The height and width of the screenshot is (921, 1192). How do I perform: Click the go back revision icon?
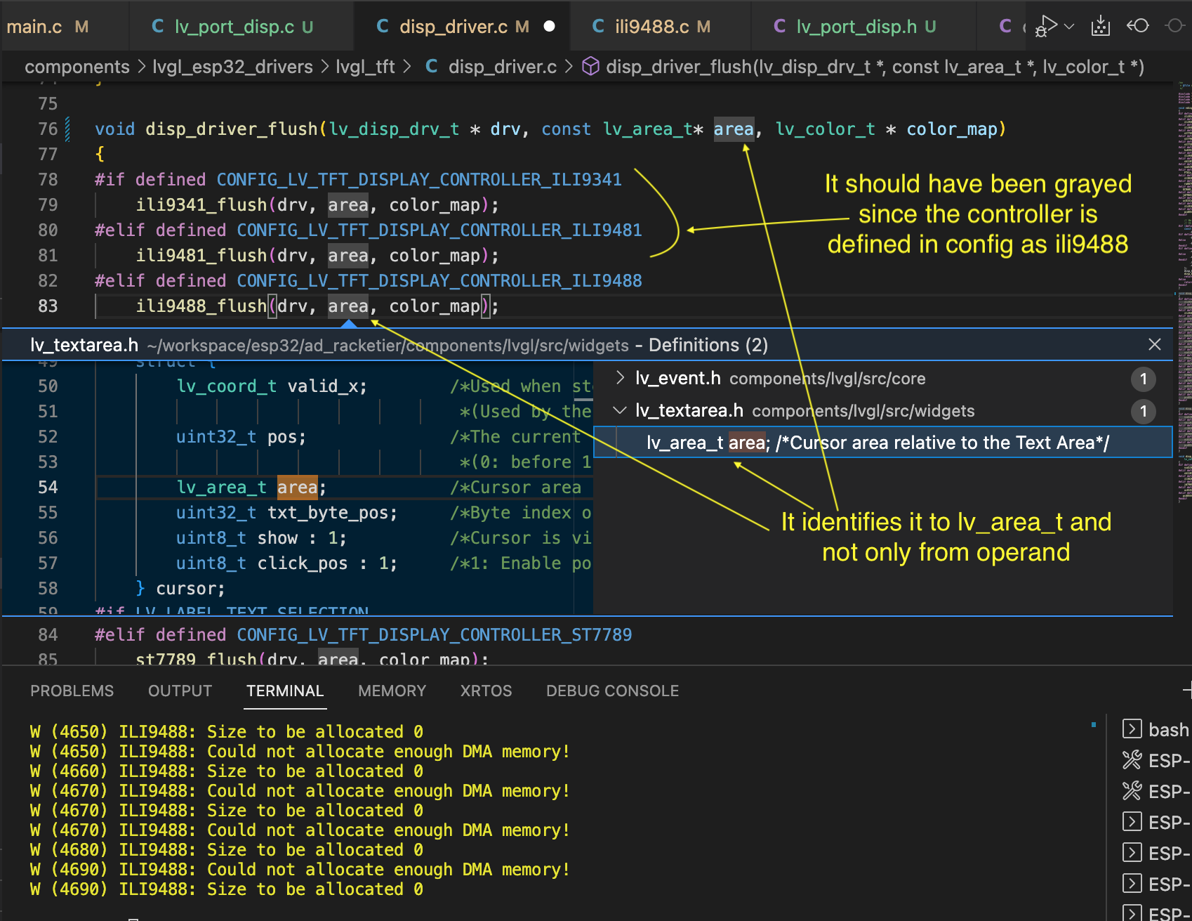[1137, 26]
